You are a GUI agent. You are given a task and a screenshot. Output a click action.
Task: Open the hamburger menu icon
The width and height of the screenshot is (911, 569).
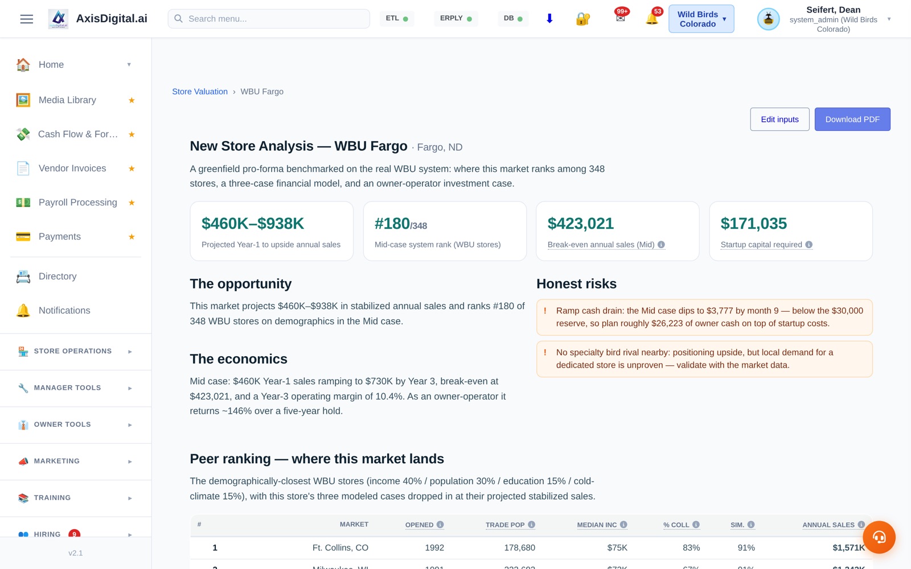(x=27, y=19)
